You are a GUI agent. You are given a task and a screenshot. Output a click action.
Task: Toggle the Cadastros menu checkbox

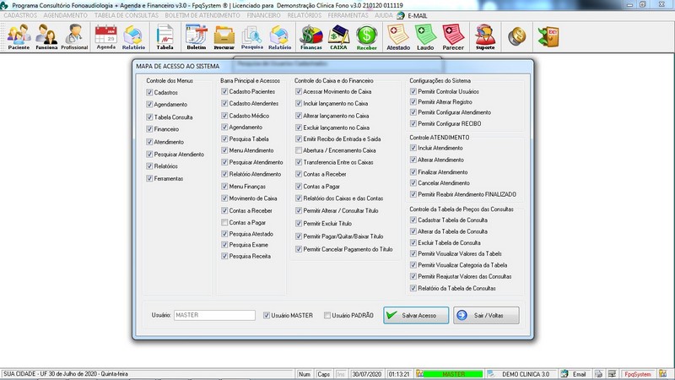149,92
